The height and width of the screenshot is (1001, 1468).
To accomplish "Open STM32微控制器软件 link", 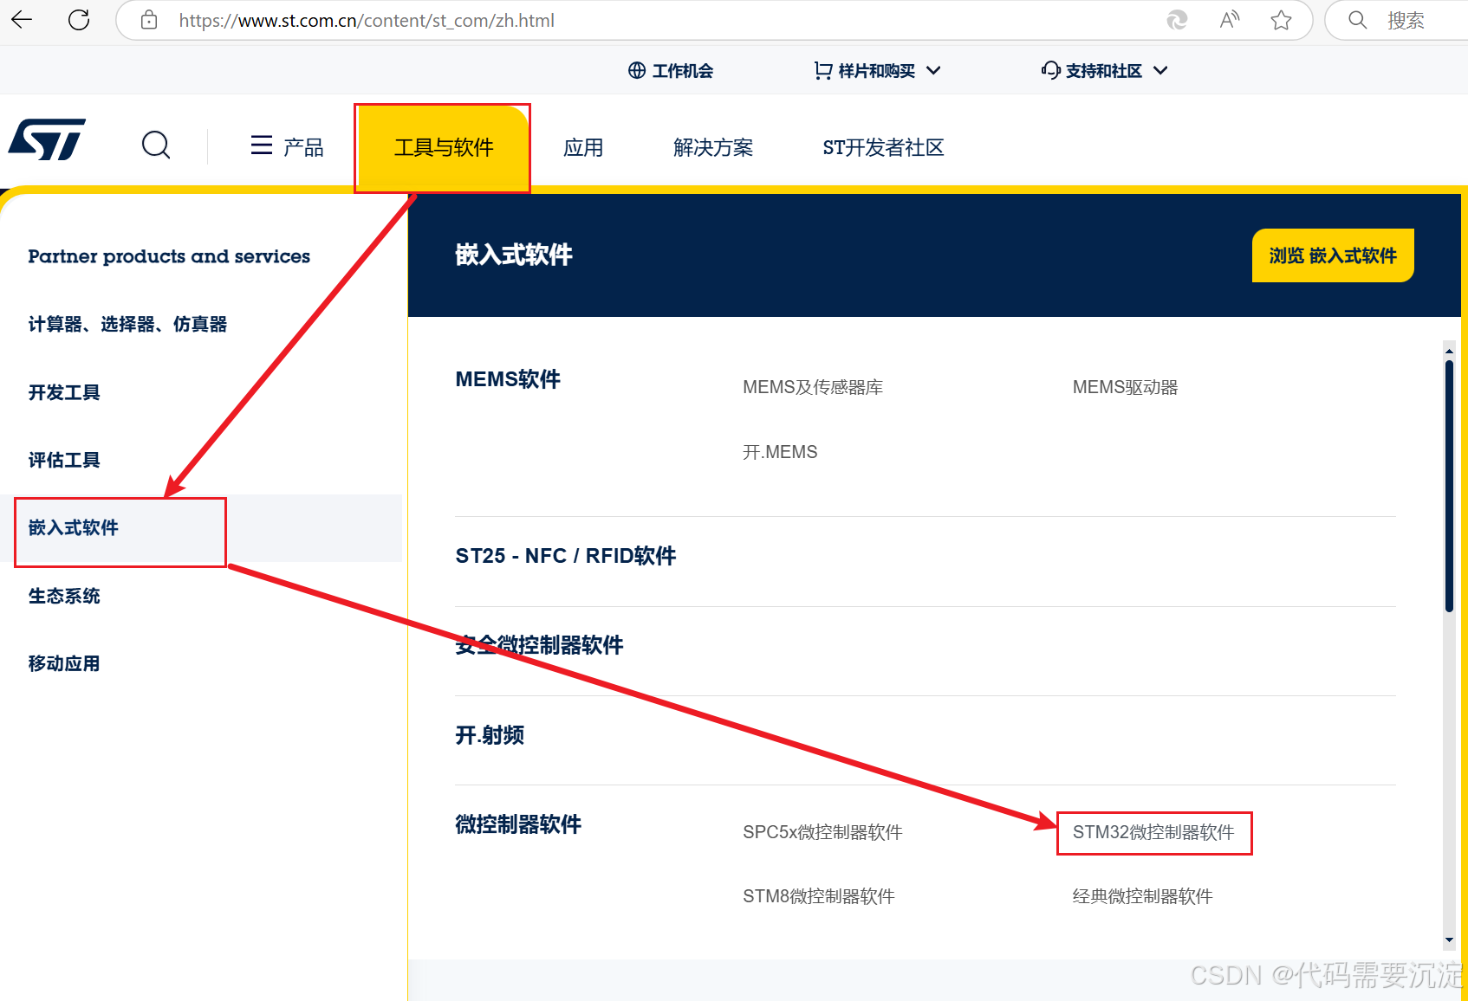I will tap(1153, 832).
